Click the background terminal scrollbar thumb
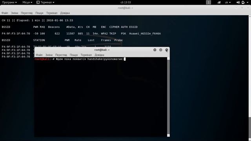This screenshot has height=141, width=251. [250, 128]
